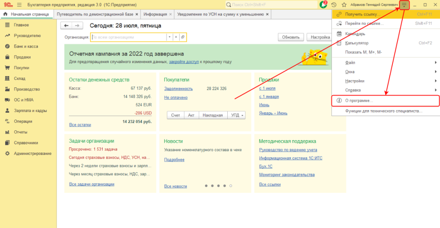Image resolution: width=440 pixels, height=228 pixels.
Task: Clear the organization field
Action: (176, 37)
